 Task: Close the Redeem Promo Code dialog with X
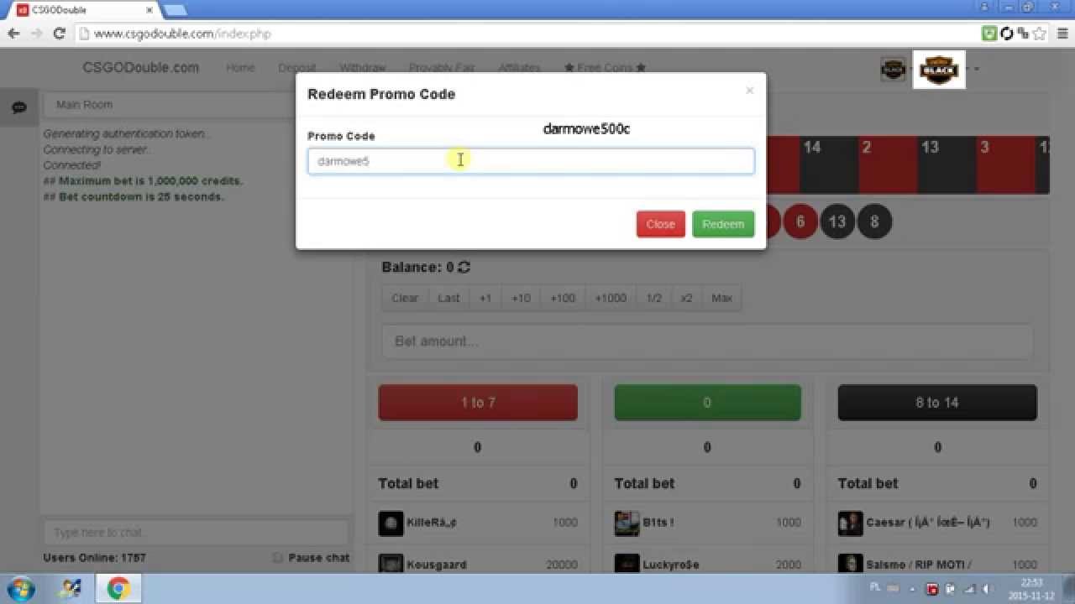[749, 91]
